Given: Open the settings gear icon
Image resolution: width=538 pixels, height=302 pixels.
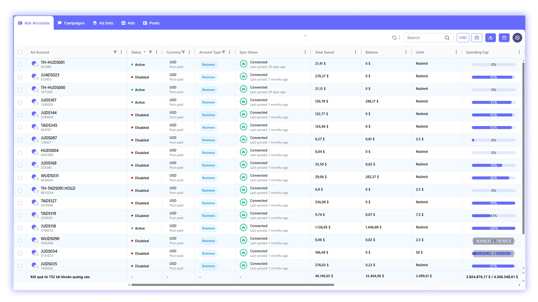Looking at the screenshot, I should pyautogui.click(x=517, y=38).
